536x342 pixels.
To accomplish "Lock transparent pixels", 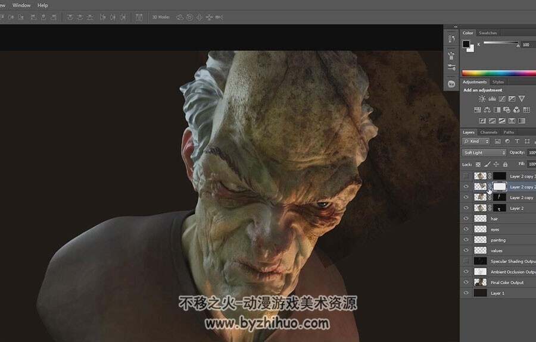I will pos(478,165).
